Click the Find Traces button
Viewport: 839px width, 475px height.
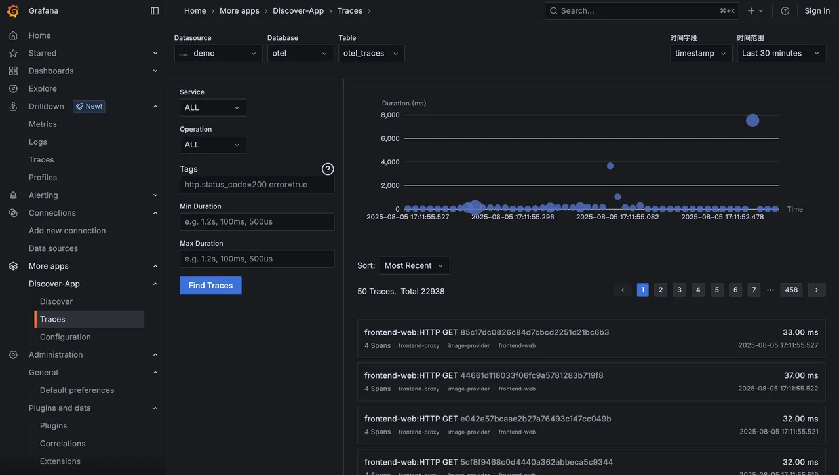coord(210,284)
